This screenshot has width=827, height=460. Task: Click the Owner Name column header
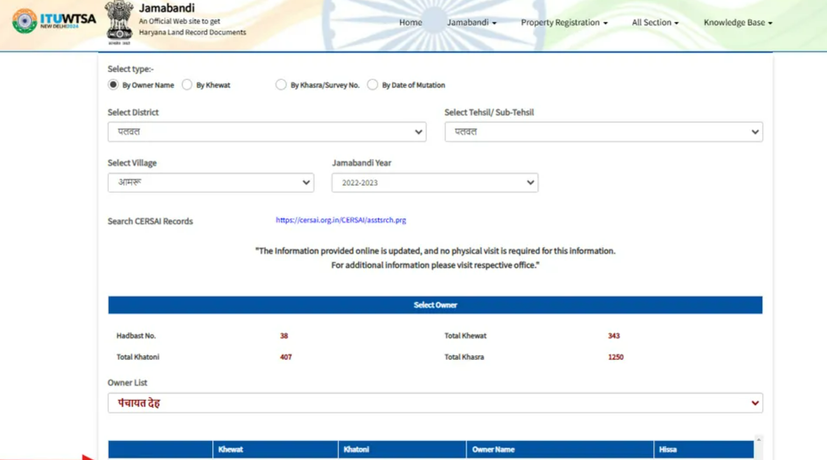pos(493,449)
